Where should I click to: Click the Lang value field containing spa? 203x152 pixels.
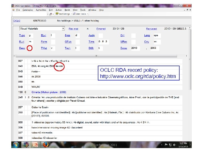click(x=157, y=35)
